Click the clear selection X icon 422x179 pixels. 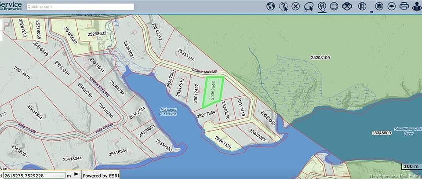tap(296, 6)
